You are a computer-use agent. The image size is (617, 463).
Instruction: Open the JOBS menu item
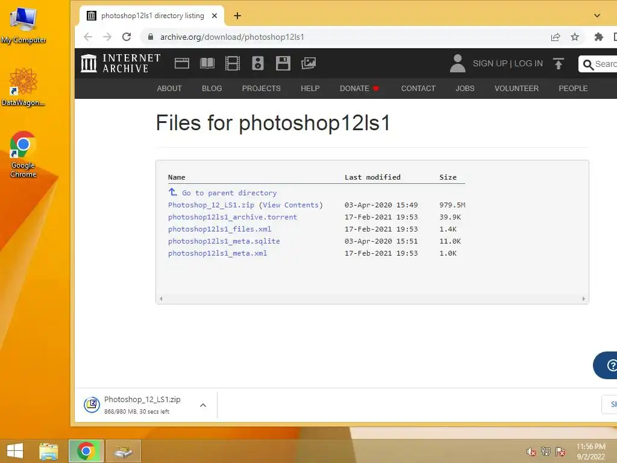pos(465,89)
